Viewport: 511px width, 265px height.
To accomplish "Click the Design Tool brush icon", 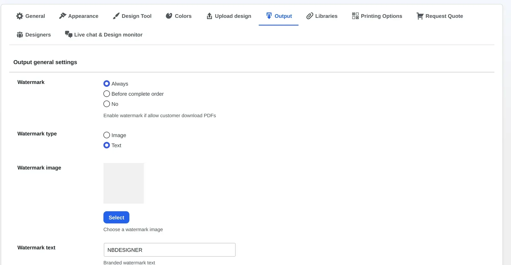I will tap(116, 16).
